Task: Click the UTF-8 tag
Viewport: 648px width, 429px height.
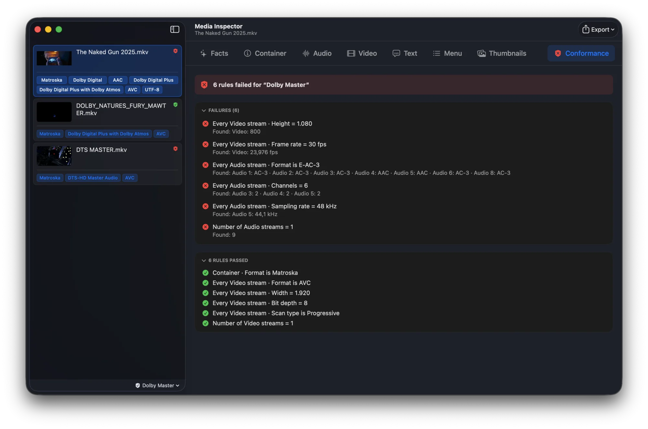Action: [x=152, y=90]
